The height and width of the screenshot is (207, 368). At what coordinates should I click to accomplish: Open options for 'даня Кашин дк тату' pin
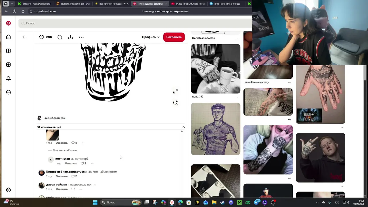point(289,83)
